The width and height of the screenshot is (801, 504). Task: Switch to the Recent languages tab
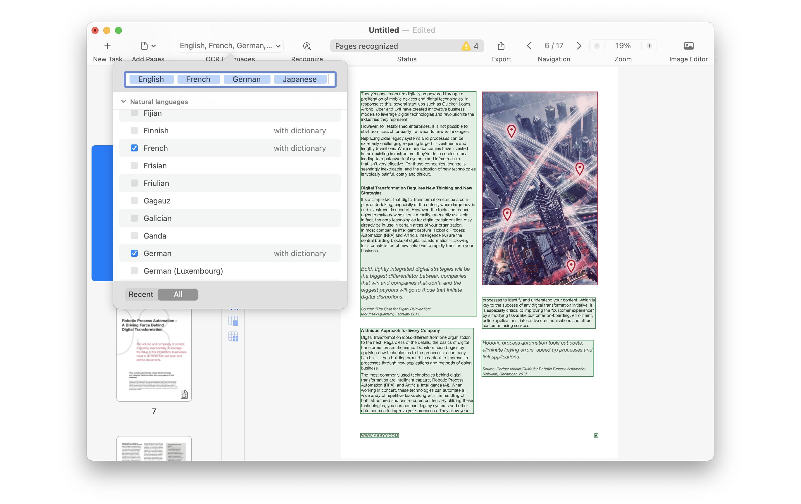coord(141,294)
